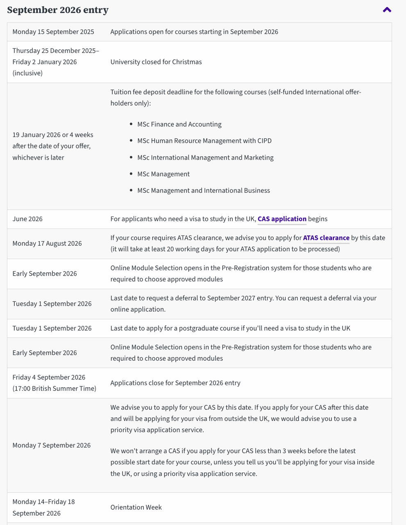The image size is (406, 525).
Task: Click the last date to apply needing visa text
Action: coord(230,328)
